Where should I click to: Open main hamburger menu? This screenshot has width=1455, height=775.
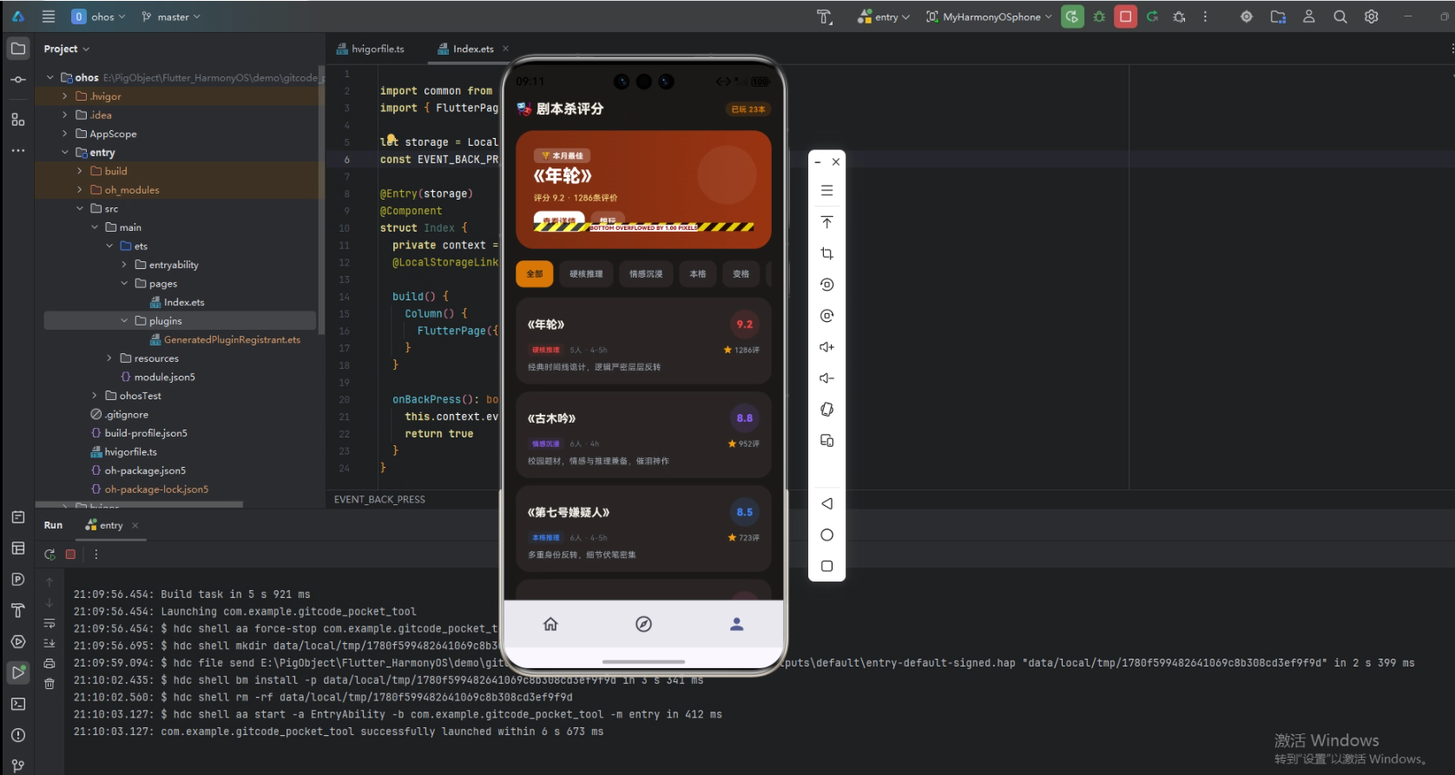49,16
